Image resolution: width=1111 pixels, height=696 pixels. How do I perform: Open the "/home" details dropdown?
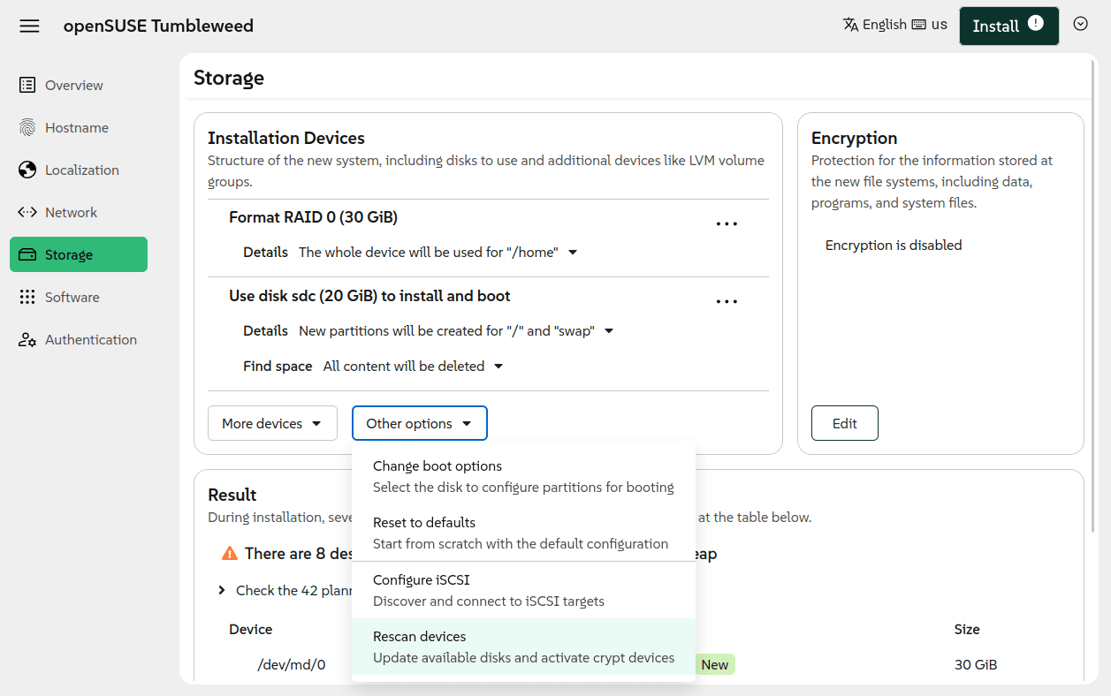point(438,253)
